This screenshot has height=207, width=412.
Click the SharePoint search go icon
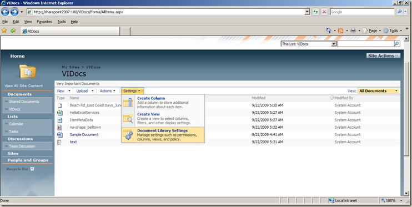[397, 44]
